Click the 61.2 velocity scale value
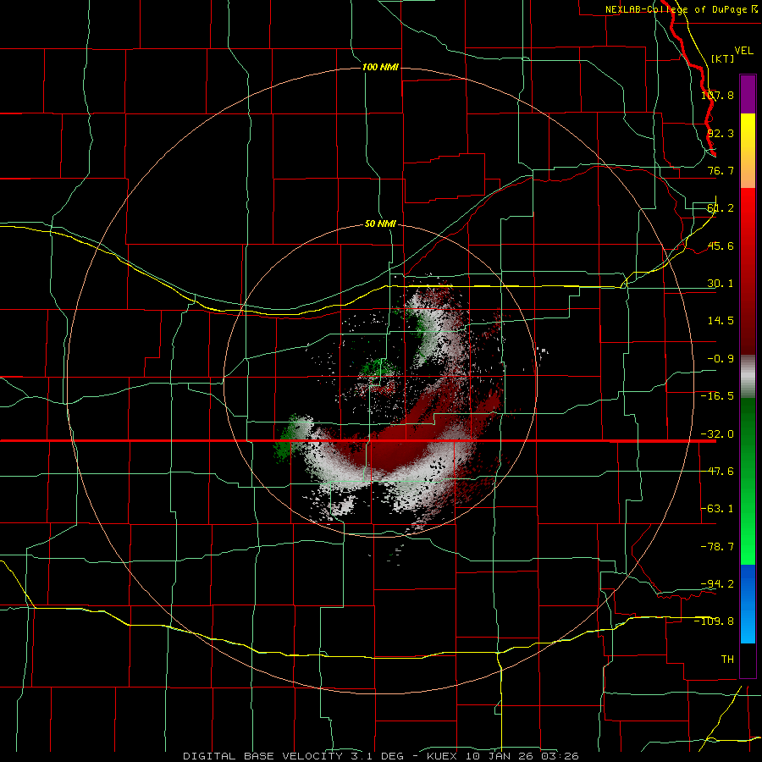 (x=721, y=208)
